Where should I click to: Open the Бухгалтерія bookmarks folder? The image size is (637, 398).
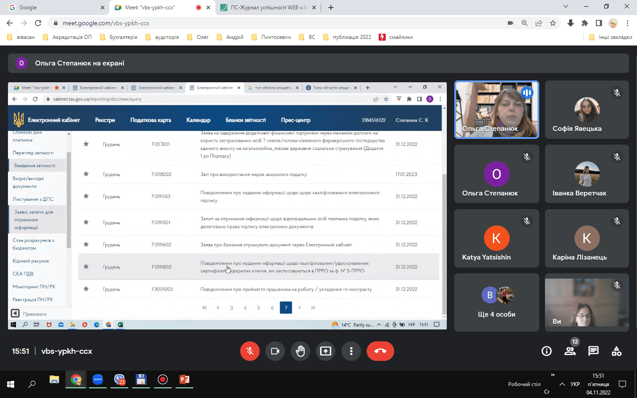(x=119, y=37)
